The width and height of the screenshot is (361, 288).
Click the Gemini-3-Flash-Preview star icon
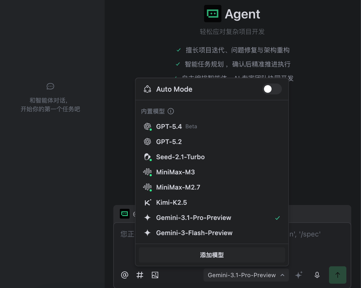pyautogui.click(x=147, y=233)
